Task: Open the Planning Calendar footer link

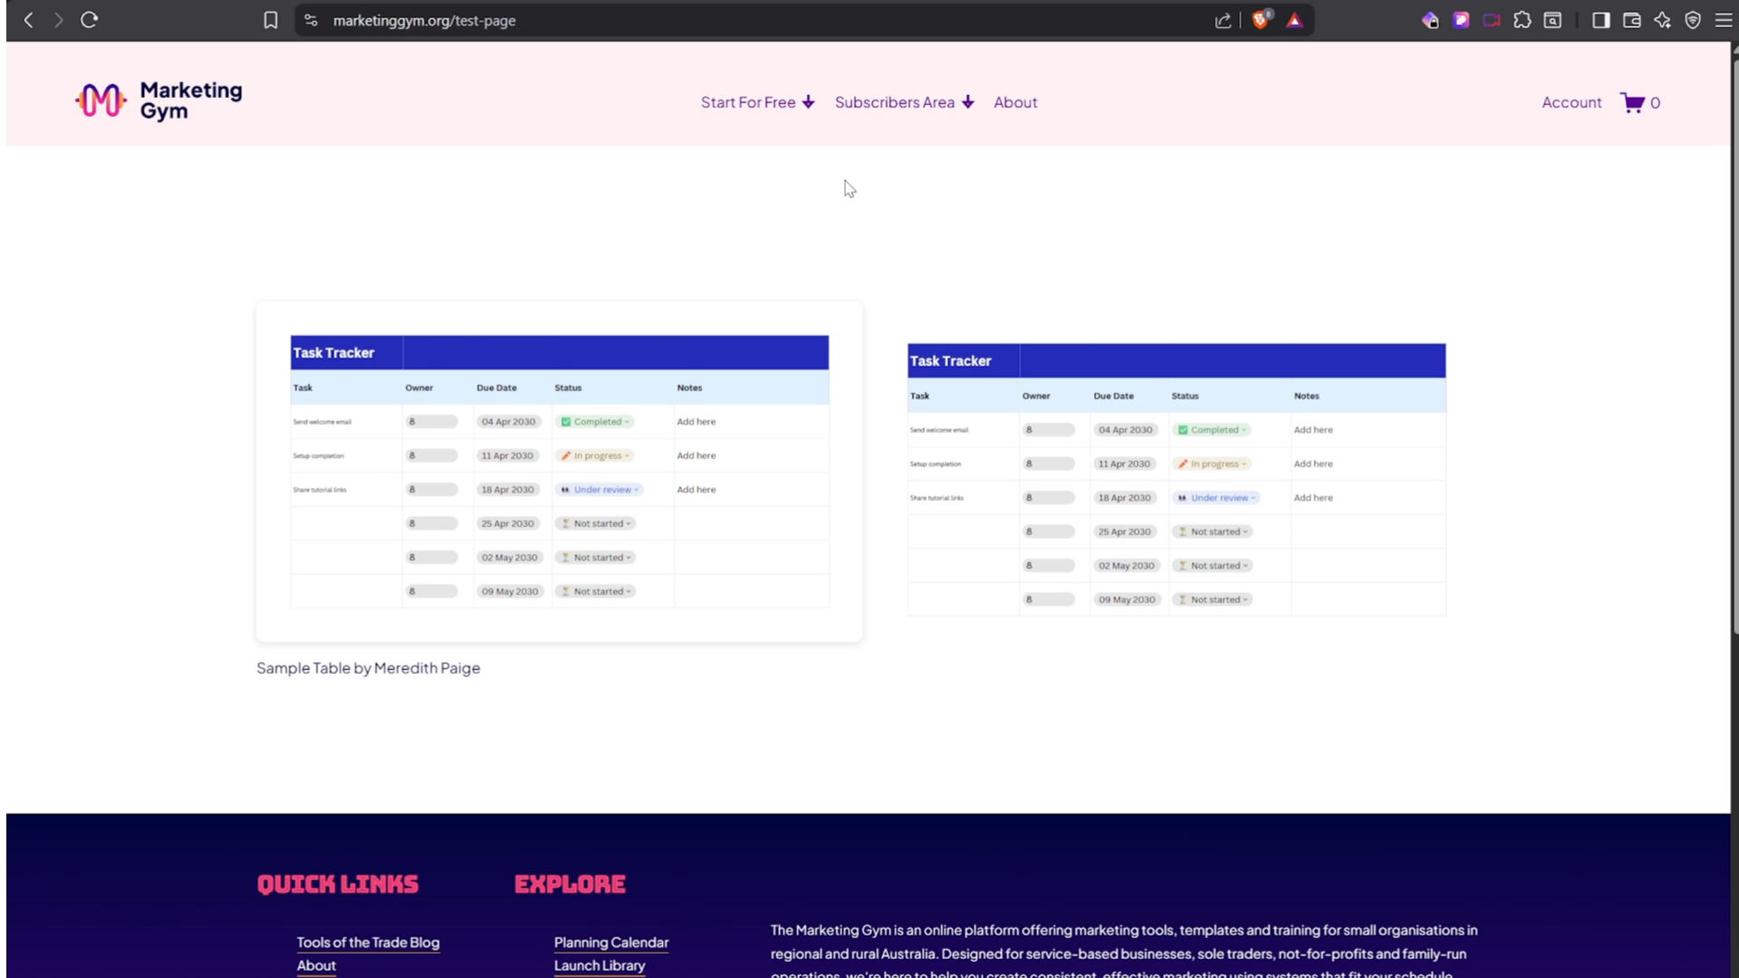Action: 611,942
